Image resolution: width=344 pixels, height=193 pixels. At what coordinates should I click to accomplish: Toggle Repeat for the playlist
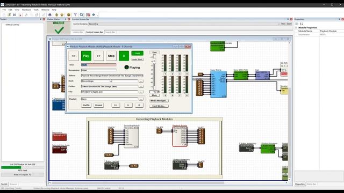tap(98, 105)
